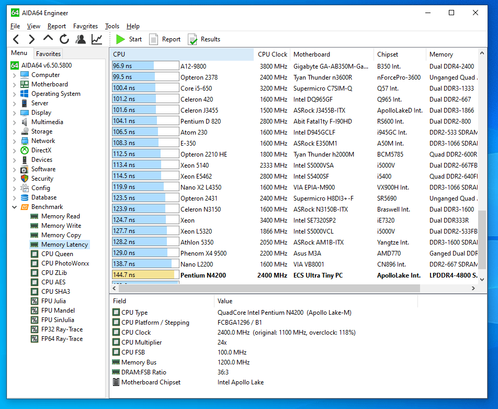Select the FPU Julia benchmark icon
This screenshot has width=498, height=409.
click(x=35, y=301)
